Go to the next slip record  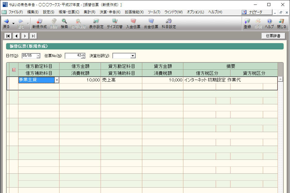25,36
